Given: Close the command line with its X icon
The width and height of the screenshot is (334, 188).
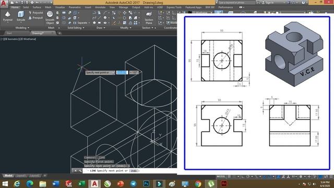Looking at the screenshot, I should pos(75,171).
